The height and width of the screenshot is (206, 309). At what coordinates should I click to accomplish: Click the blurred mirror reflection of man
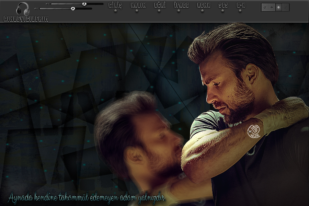pos(137,141)
